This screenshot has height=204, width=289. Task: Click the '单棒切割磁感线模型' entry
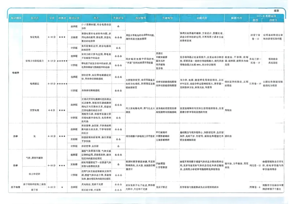166,82
